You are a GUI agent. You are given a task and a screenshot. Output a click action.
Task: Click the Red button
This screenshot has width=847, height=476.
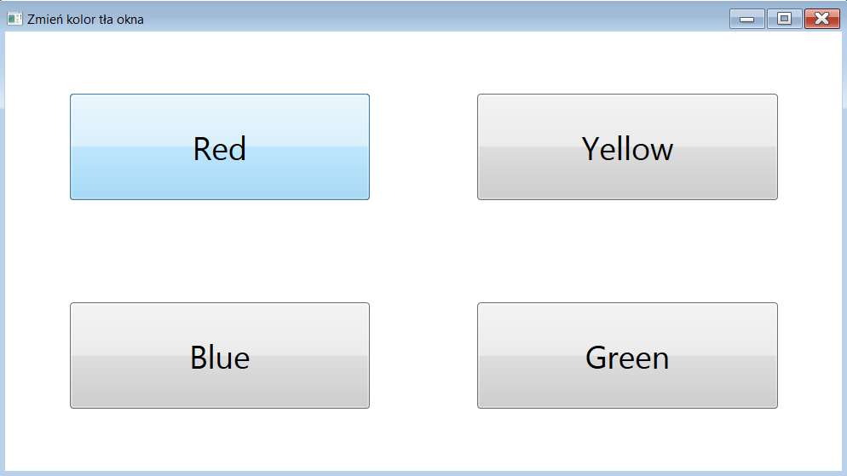[220, 147]
